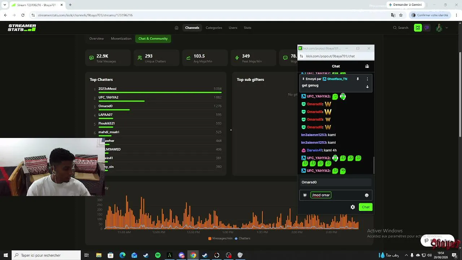Viewport: 462px width, 260px height.
Task: Click Chrome forward arrow
Action: (x=14, y=15)
